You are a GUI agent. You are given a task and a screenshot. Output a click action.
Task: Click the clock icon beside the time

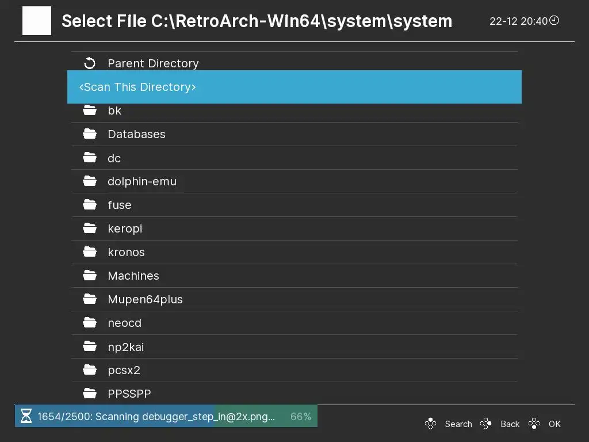[554, 21]
